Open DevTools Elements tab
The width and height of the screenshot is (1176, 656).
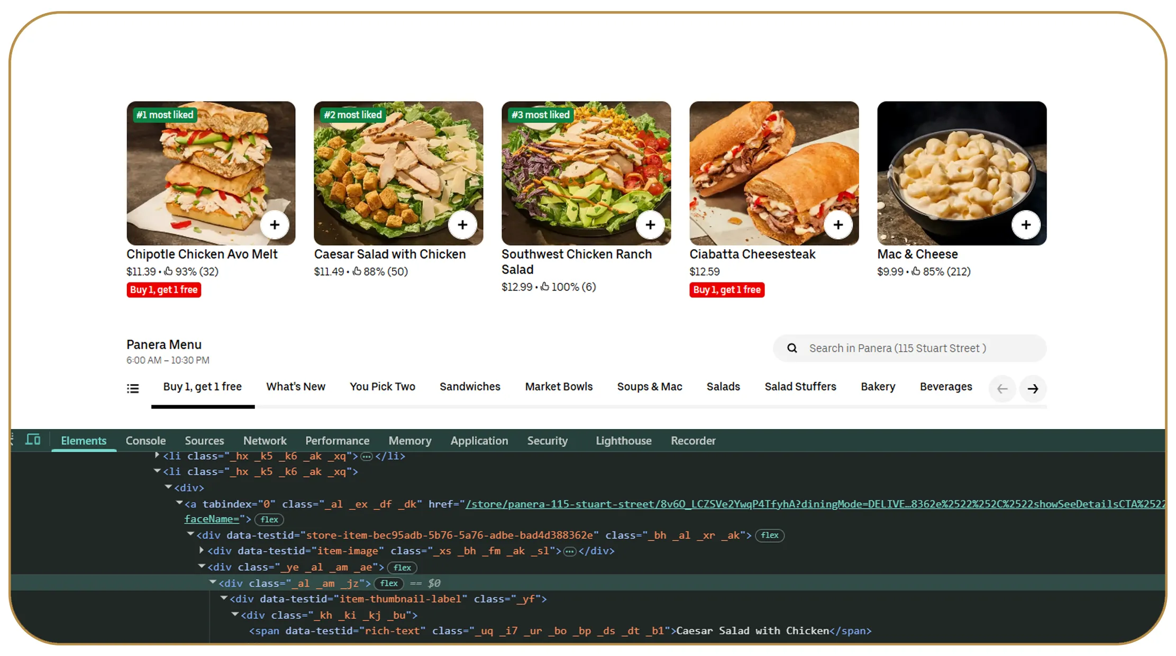coord(84,441)
